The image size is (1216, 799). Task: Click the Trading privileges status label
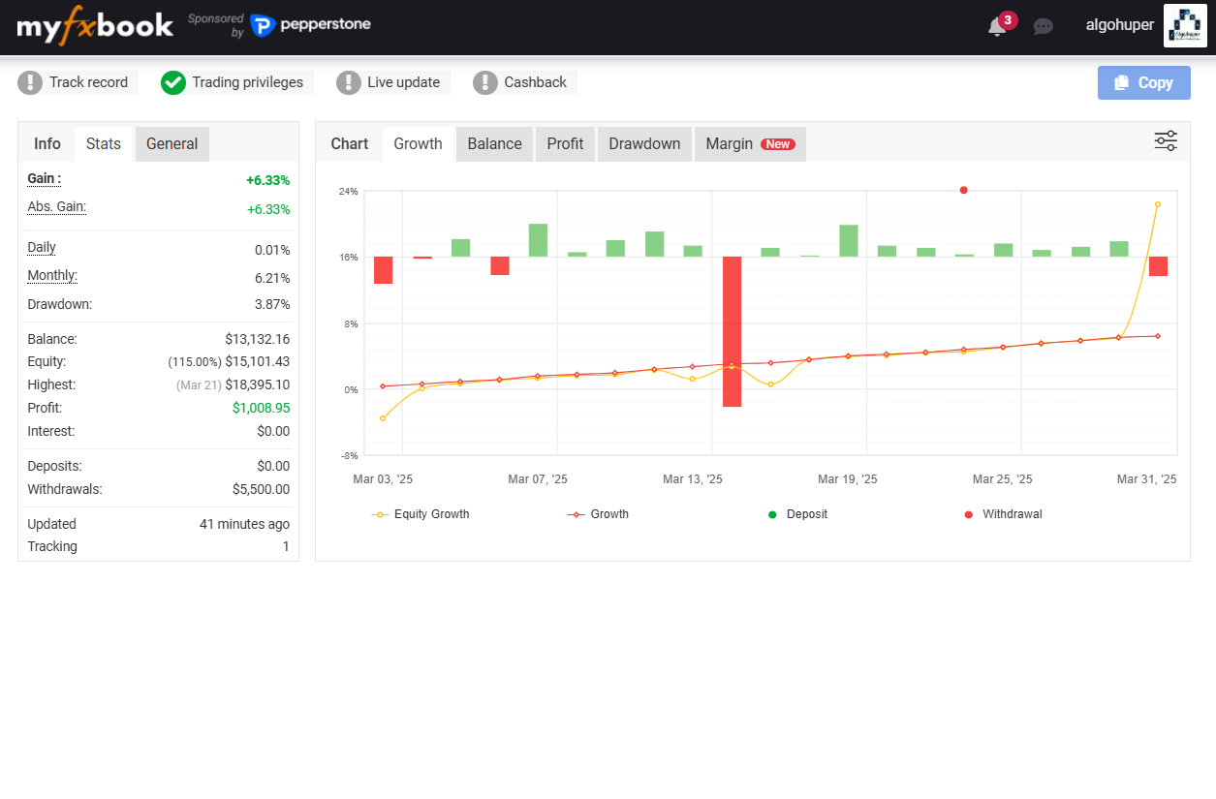247,82
